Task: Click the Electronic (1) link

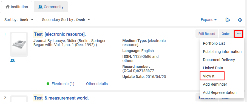Action: (x=63, y=84)
